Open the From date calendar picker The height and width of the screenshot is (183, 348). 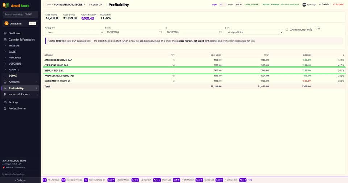[160, 32]
